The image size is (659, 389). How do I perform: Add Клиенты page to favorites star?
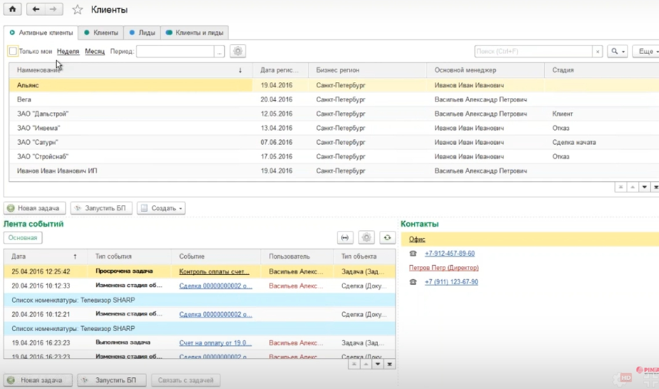click(x=77, y=10)
